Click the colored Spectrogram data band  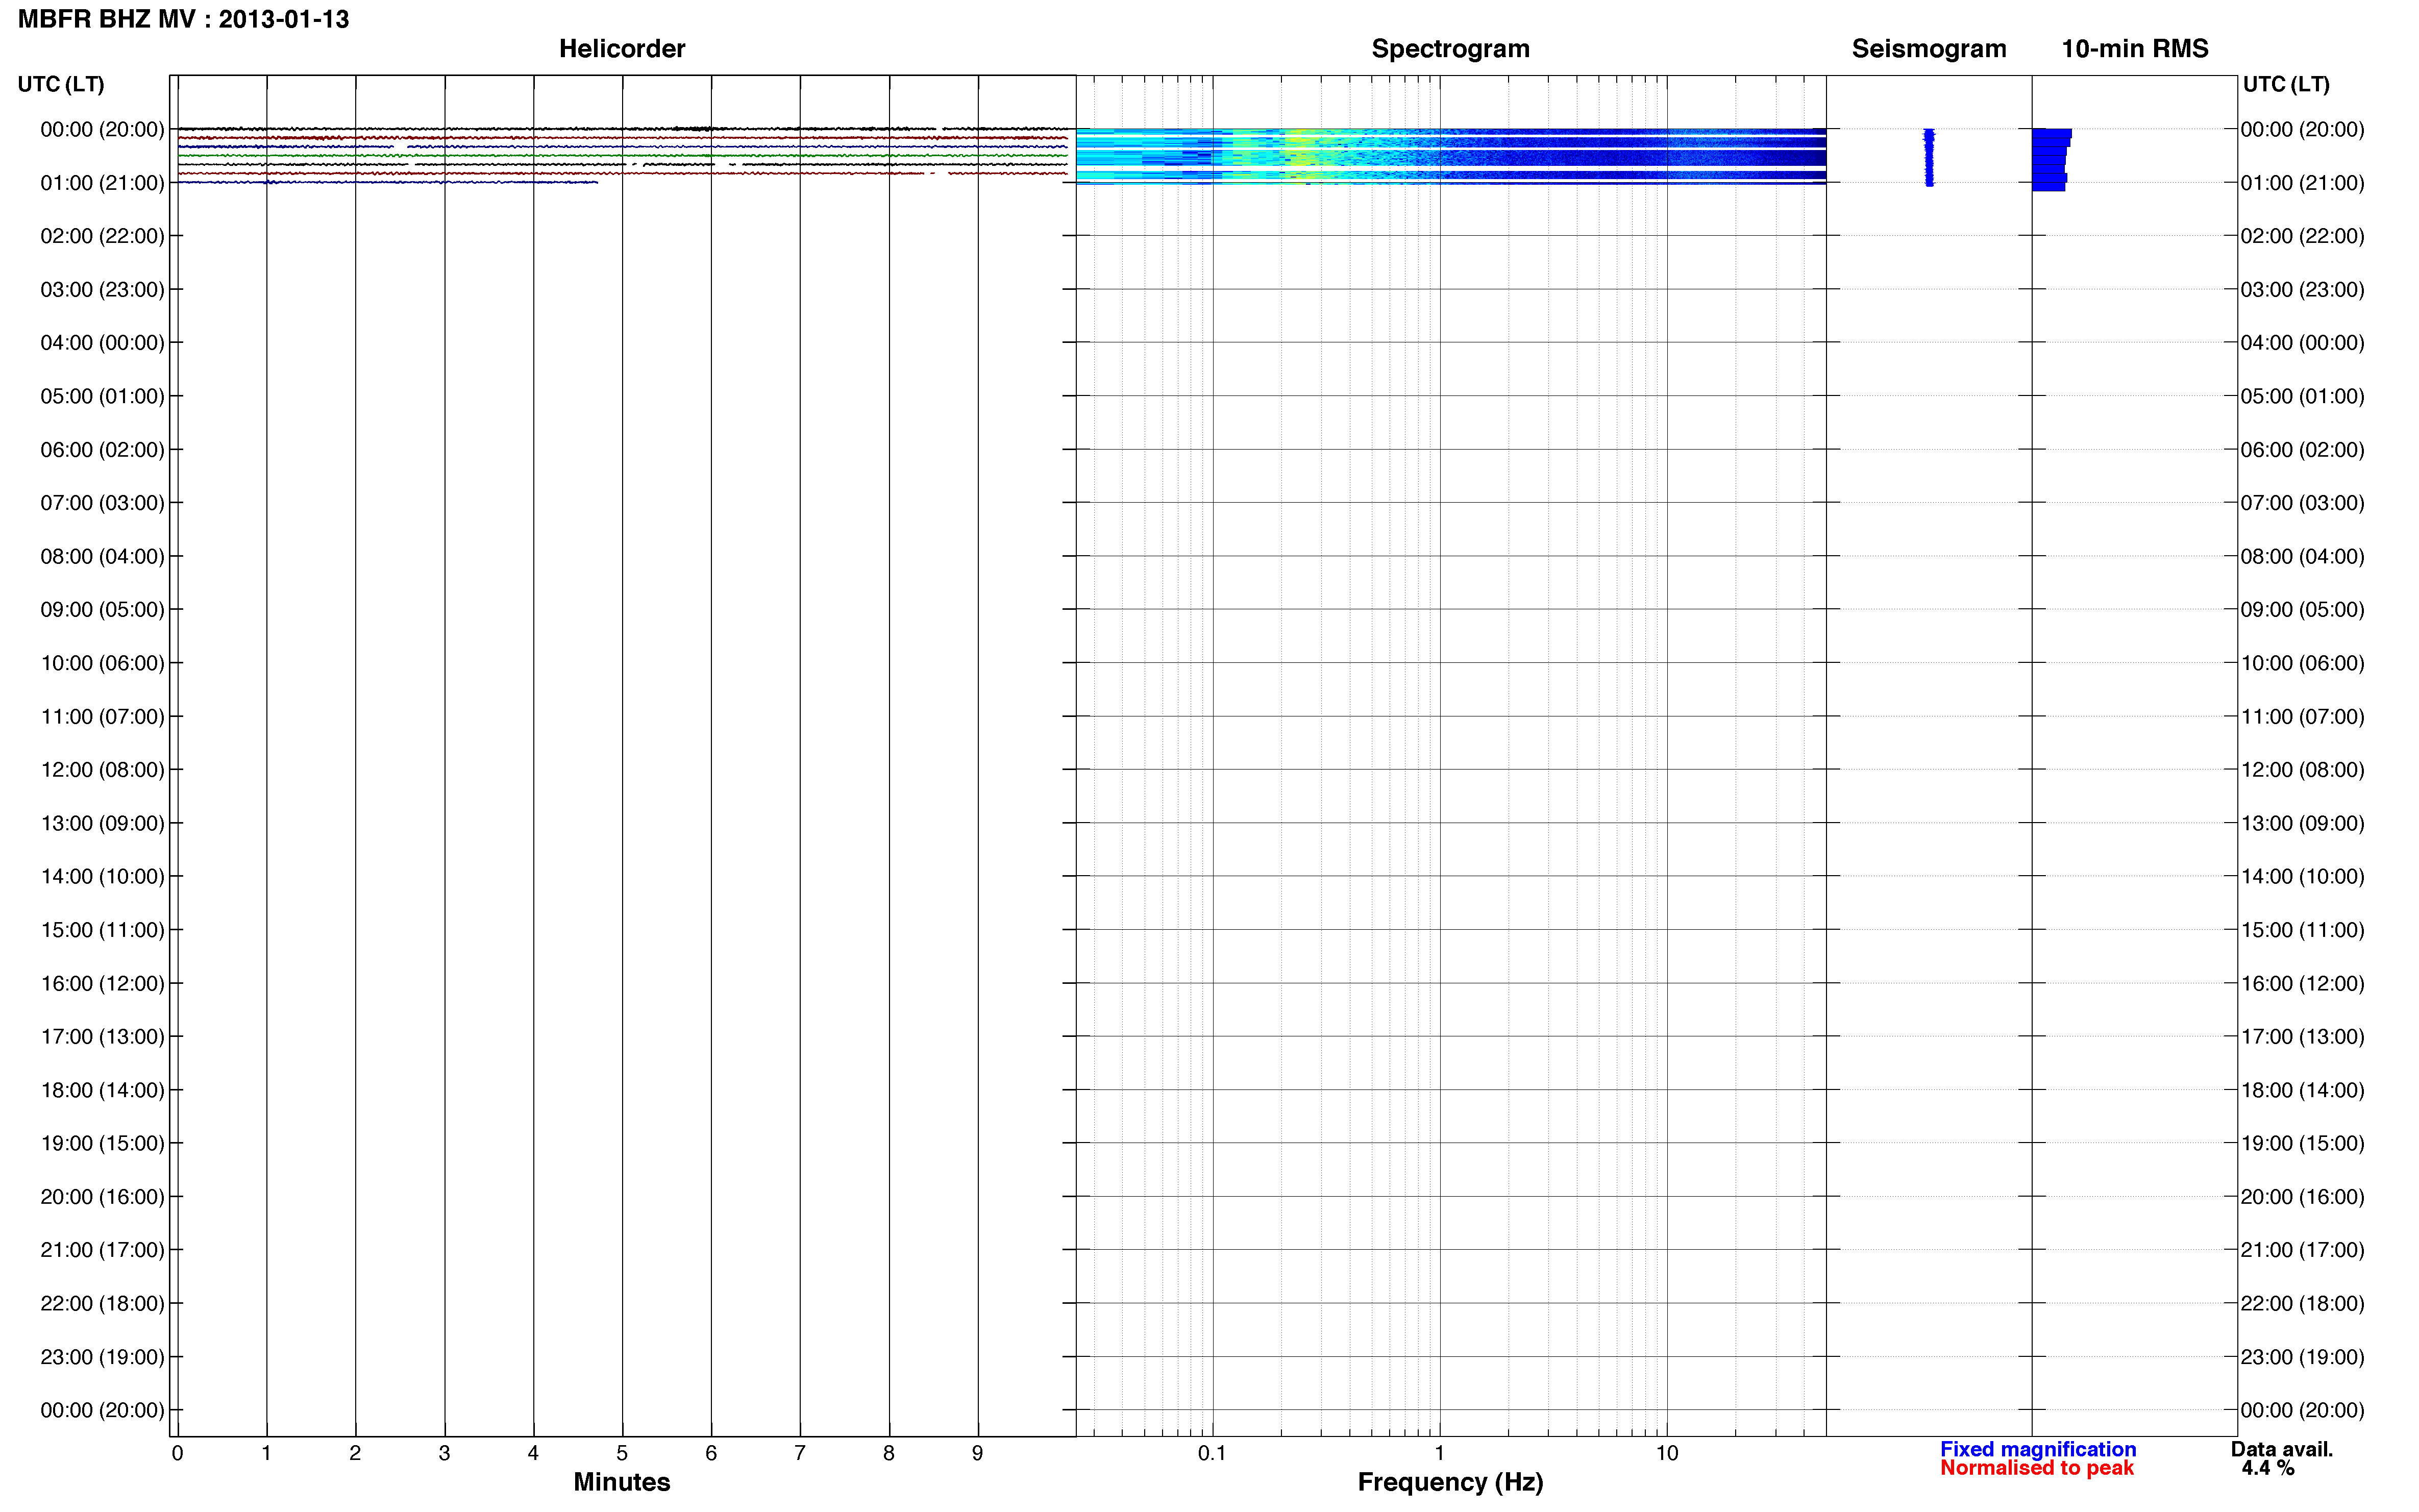coord(1450,156)
